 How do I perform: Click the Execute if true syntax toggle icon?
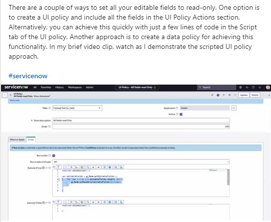click(59, 167)
